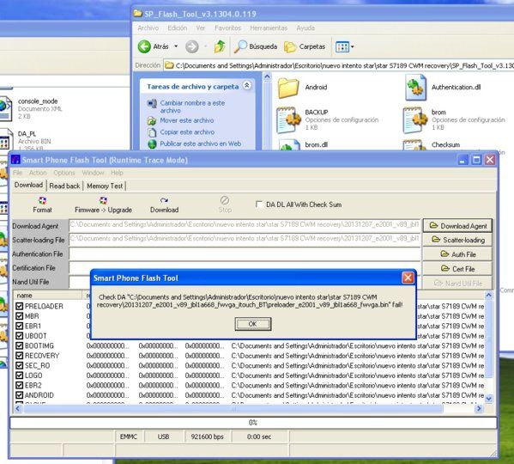Open the Explorer Herramientas menu

point(269,27)
